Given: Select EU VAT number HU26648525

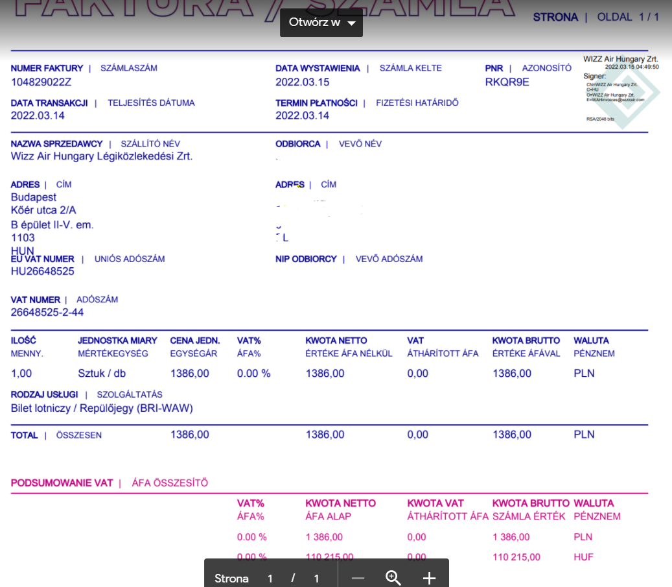Looking at the screenshot, I should [x=42, y=271].
